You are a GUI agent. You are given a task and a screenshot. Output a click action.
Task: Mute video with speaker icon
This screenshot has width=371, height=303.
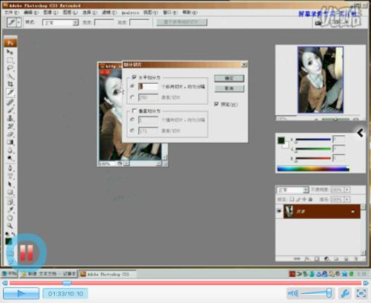293,293
